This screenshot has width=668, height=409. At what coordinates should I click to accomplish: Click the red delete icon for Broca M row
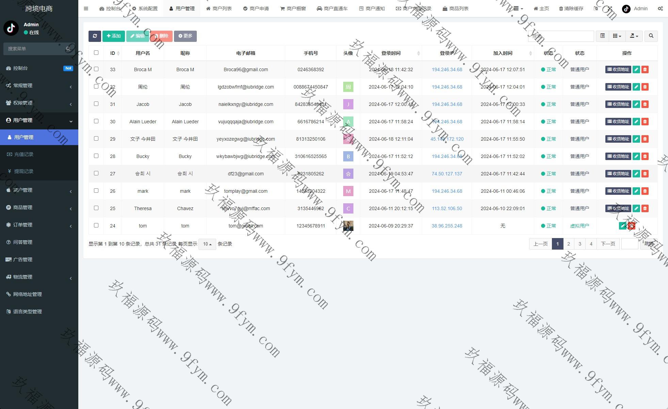coord(645,69)
